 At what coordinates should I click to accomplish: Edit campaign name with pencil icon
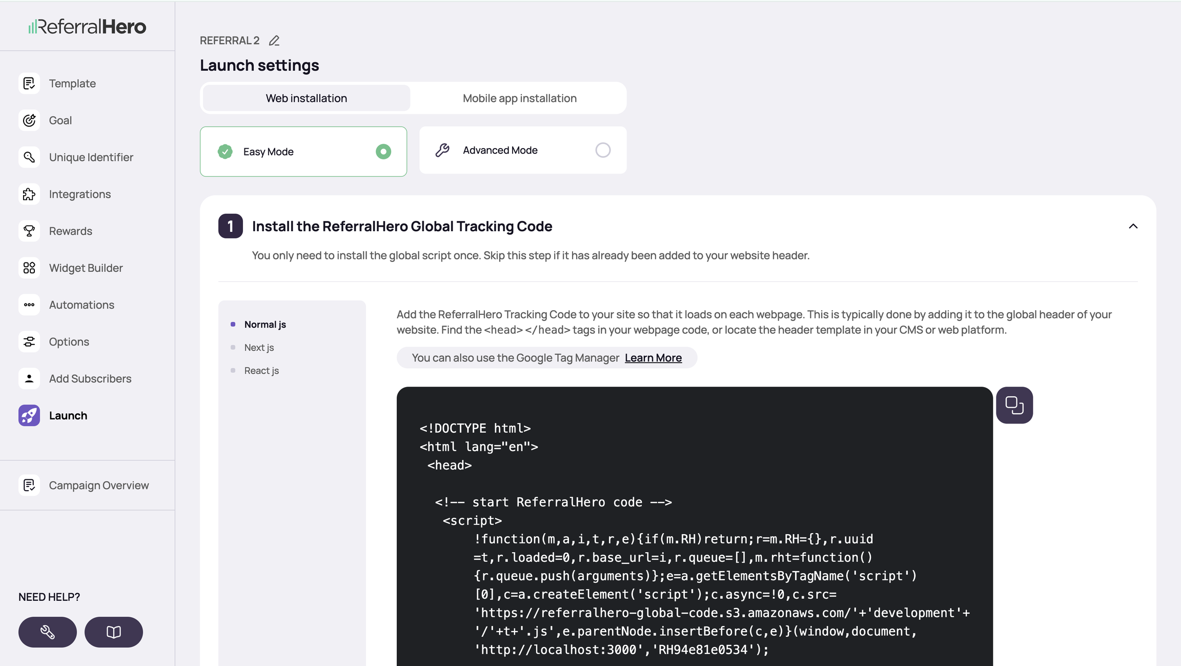coord(274,41)
